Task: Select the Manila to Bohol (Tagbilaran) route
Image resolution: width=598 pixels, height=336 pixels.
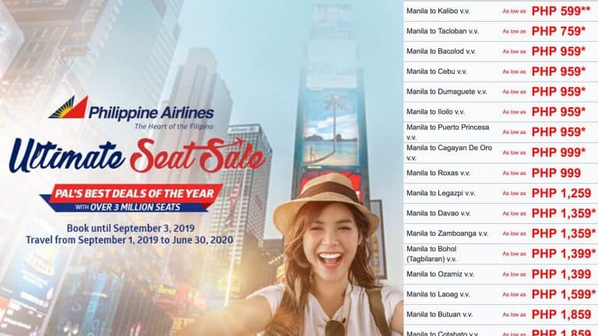Action: click(431, 254)
